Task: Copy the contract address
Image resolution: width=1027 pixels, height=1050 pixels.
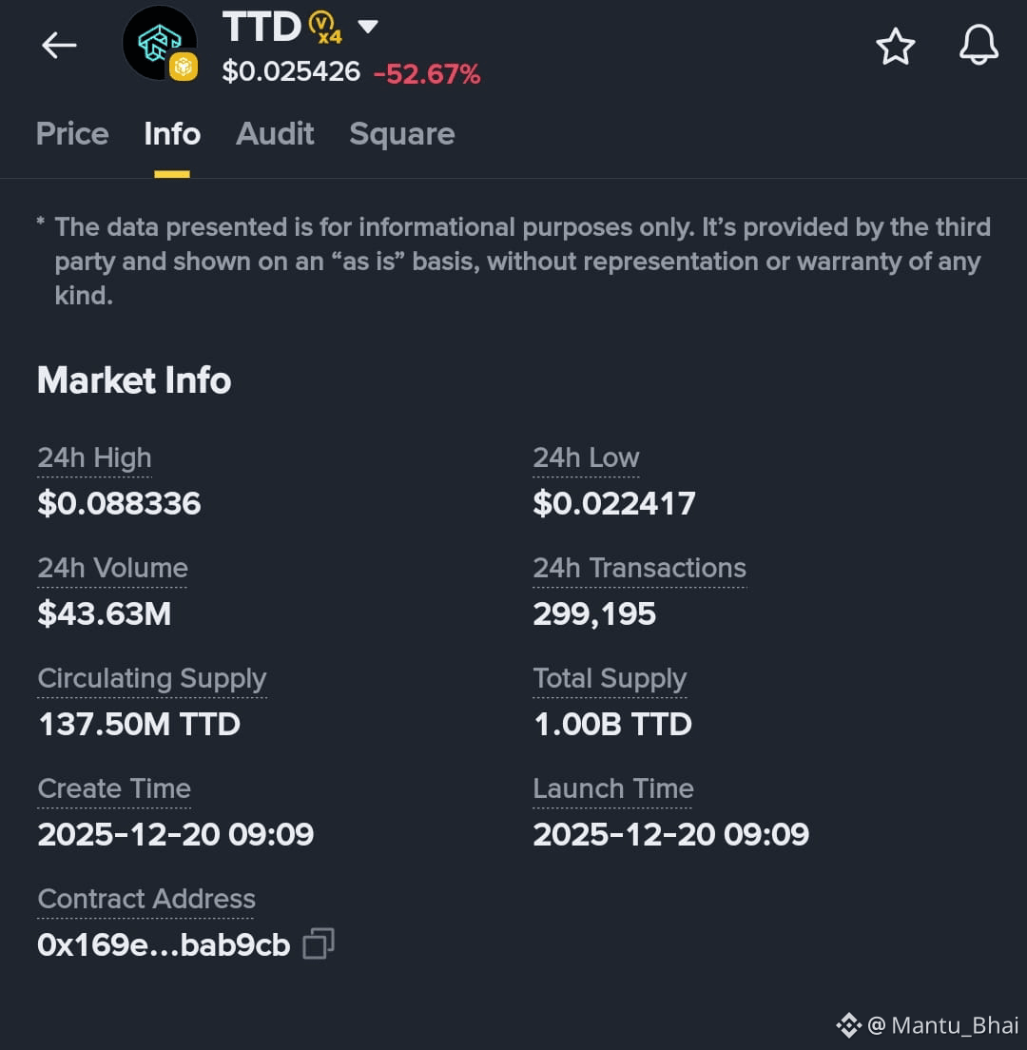Action: 319,943
